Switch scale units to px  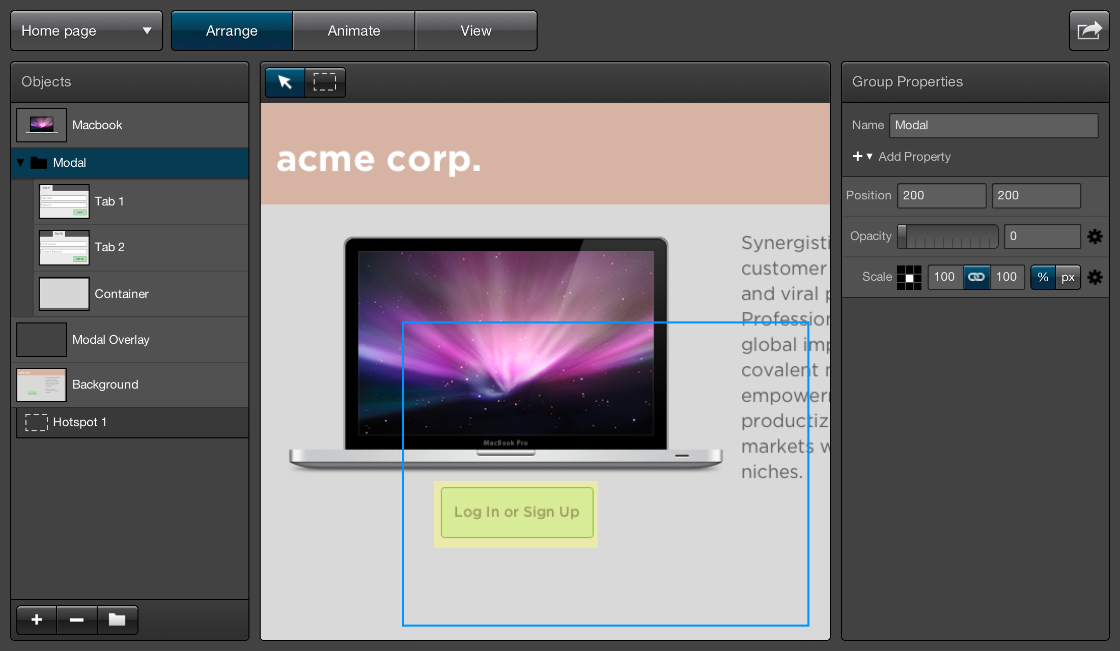tap(1068, 277)
